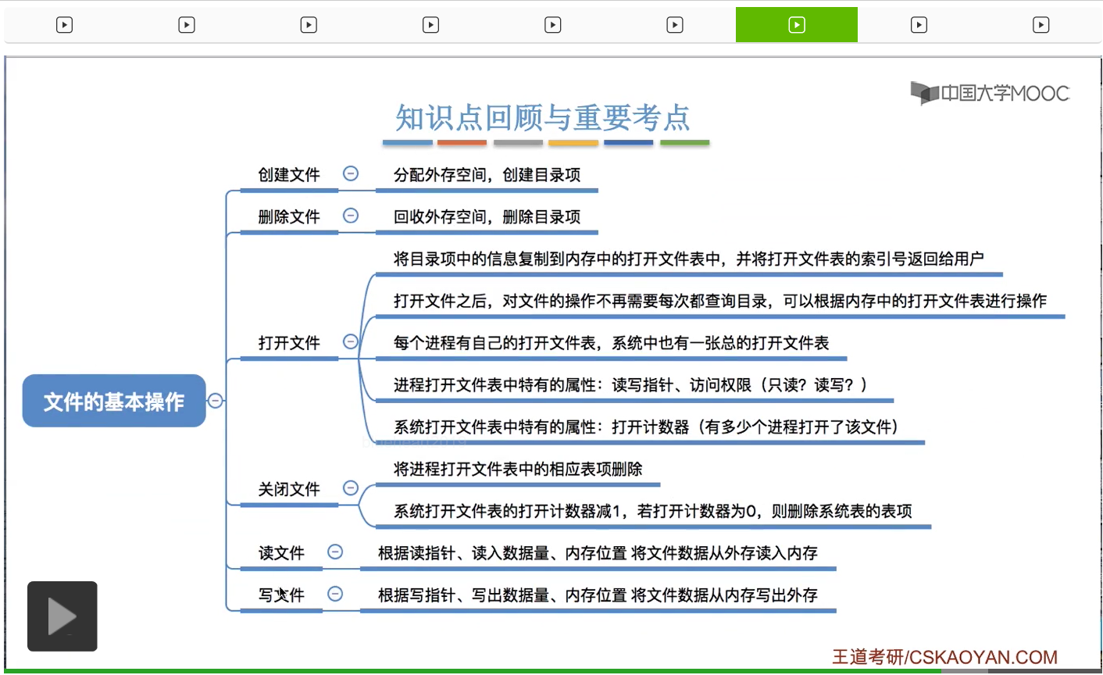Click text starting 系统打开文件表中特有的属性
1103x675 pixels.
646,427
